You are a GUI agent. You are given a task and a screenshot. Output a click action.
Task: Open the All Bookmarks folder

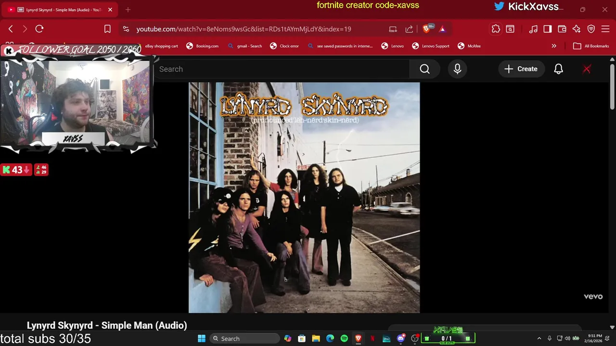(x=591, y=46)
